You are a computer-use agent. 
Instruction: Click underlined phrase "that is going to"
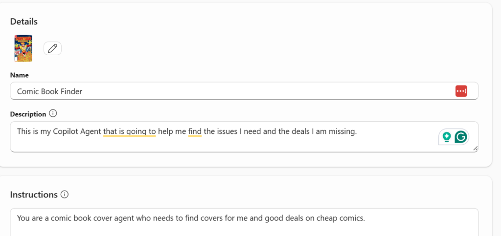tap(129, 131)
